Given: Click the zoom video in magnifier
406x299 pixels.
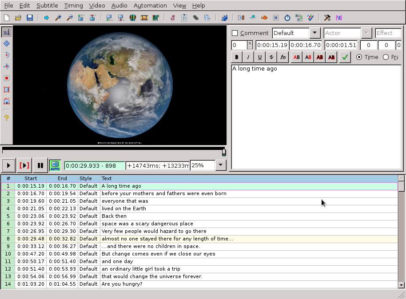Looking at the screenshot, I should (x=58, y=18).
